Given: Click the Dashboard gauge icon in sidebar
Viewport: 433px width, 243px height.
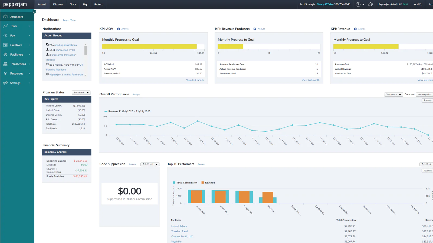Looking at the screenshot, I should [5, 17].
